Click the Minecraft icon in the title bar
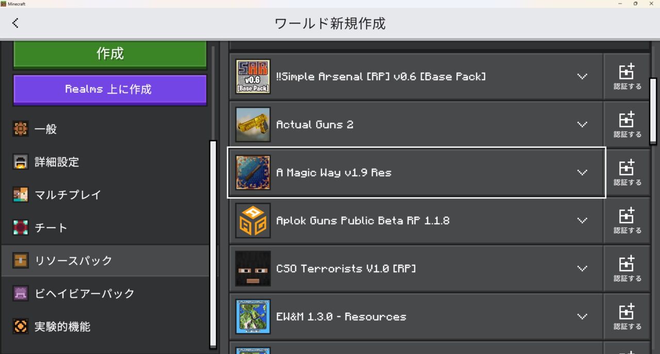This screenshot has width=660, height=354. pyautogui.click(x=4, y=4)
